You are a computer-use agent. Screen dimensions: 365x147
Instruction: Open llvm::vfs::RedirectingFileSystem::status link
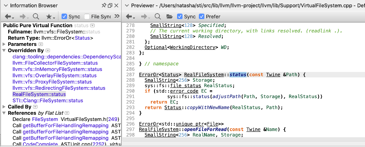pyautogui.click(x=59, y=88)
